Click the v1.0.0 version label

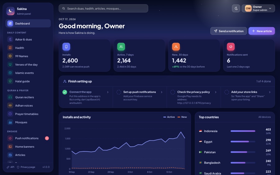46,167
